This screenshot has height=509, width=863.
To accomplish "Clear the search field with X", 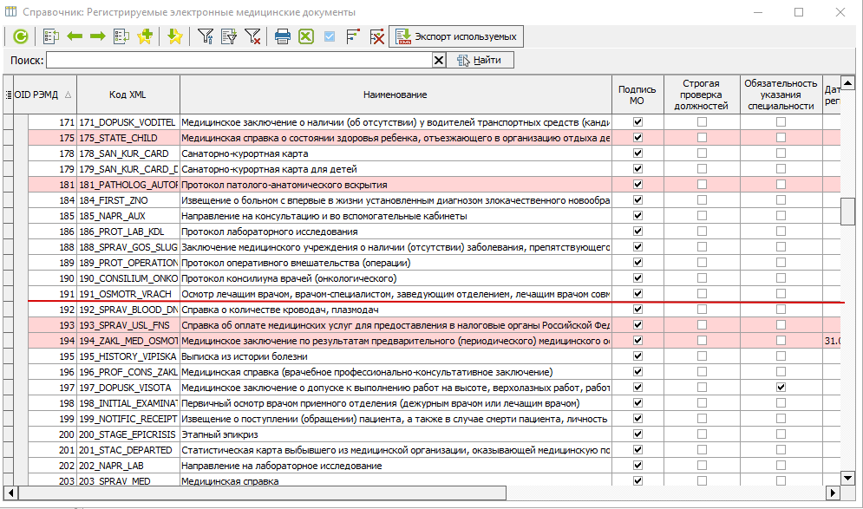I will coord(439,60).
